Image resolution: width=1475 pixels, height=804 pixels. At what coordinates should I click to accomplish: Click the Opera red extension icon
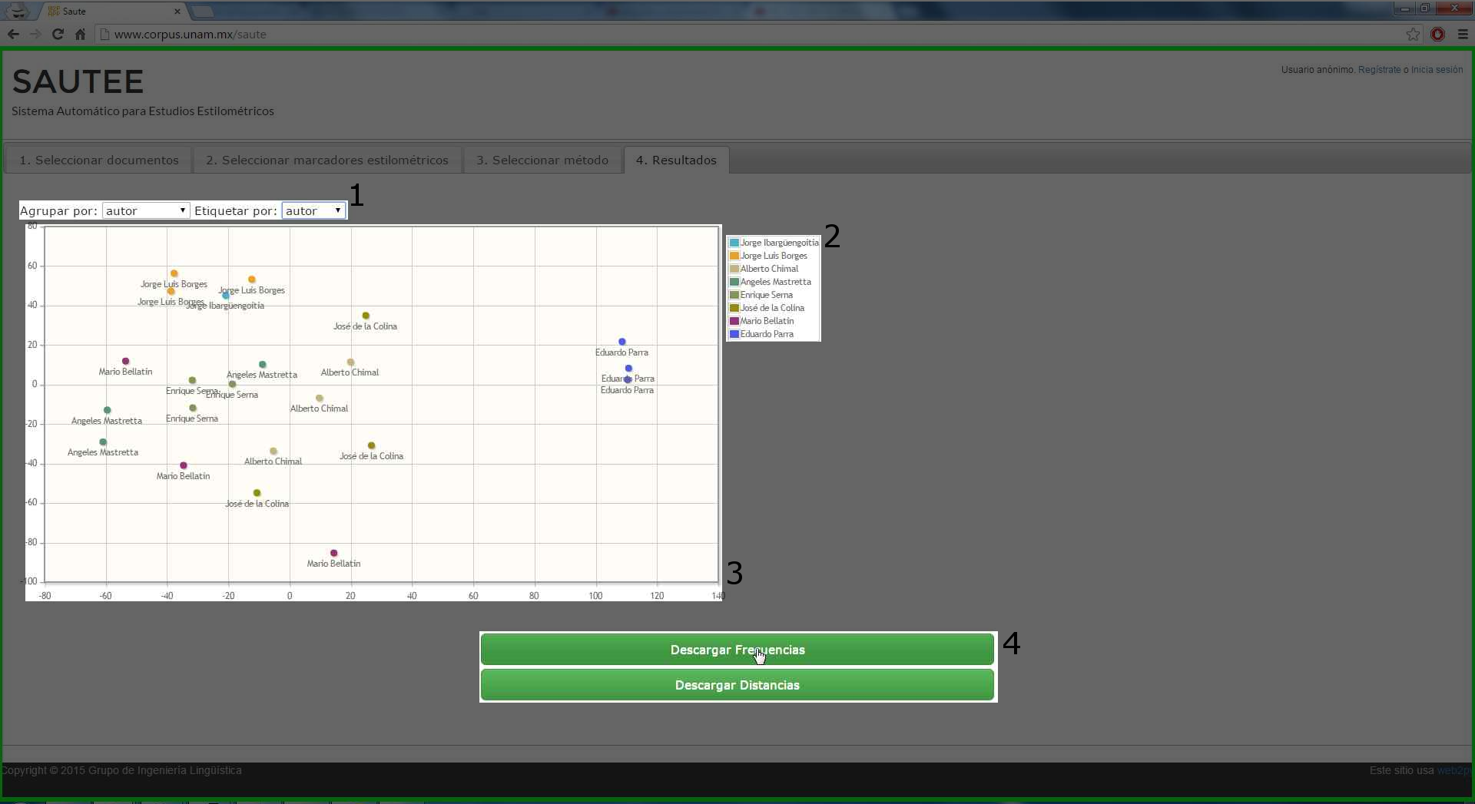[x=1438, y=34]
